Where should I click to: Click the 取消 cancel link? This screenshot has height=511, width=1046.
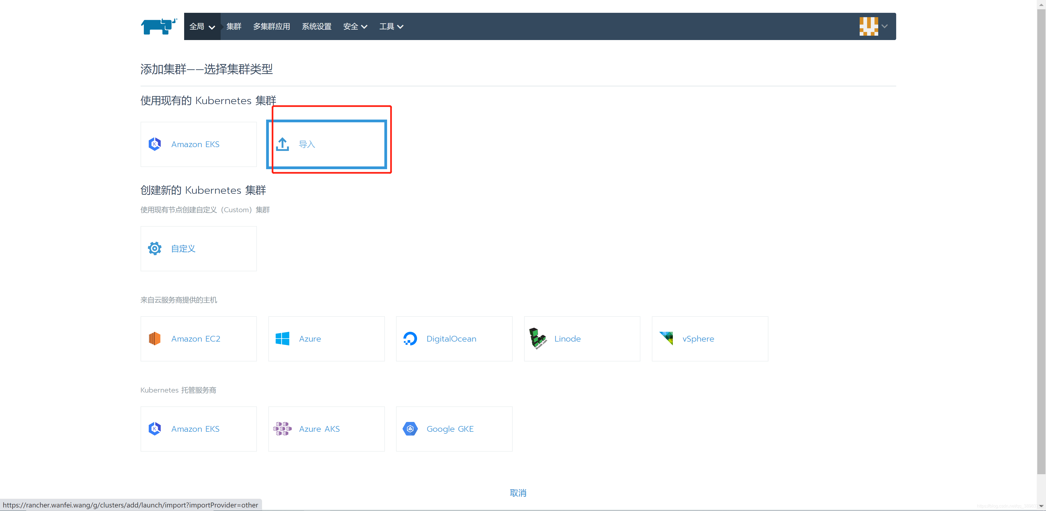tap(518, 493)
